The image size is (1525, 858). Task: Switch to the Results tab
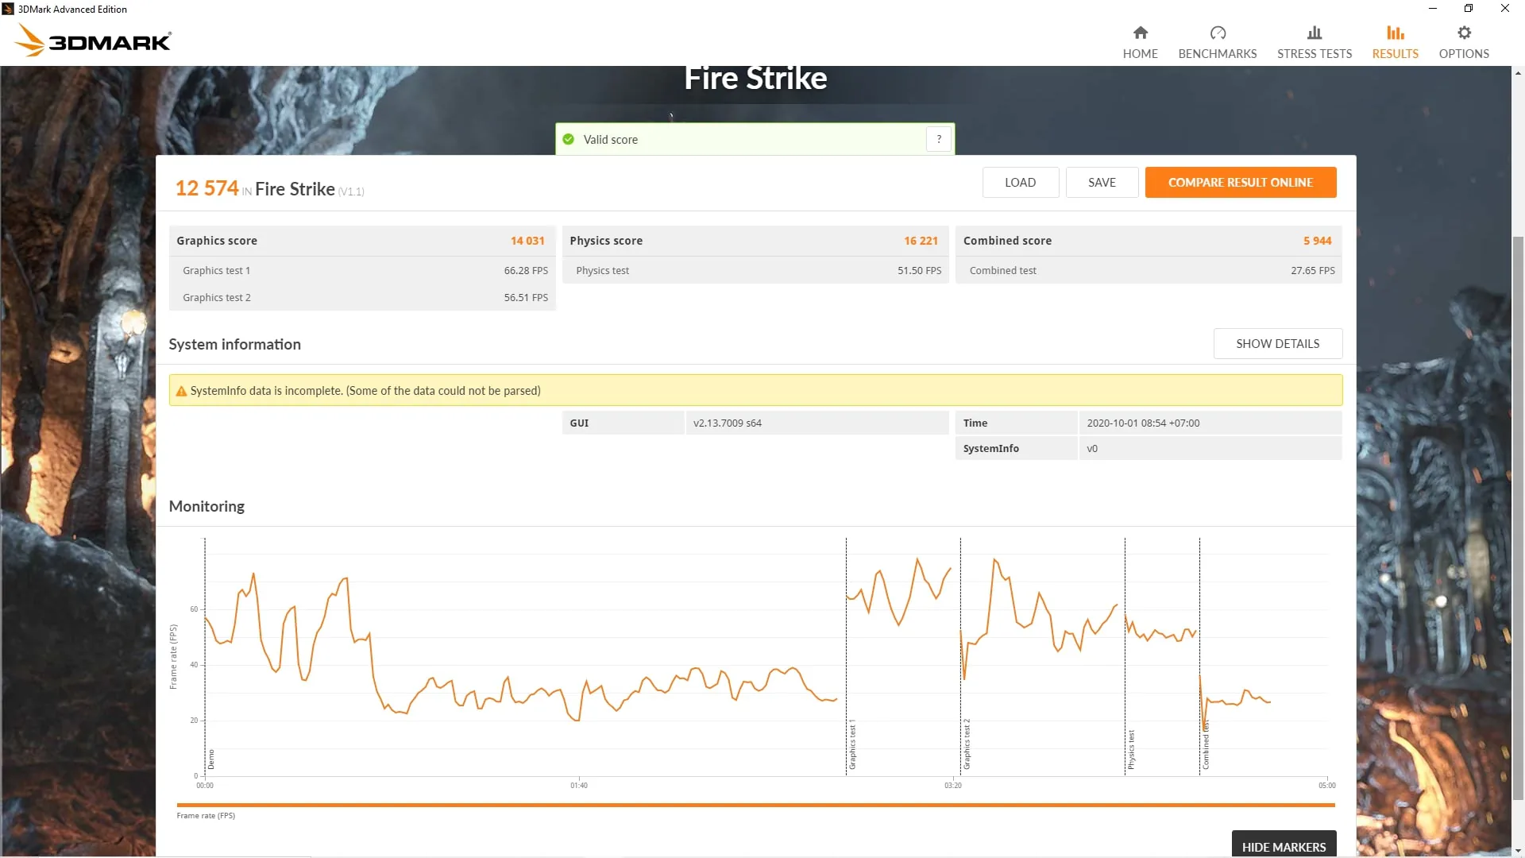pos(1395,42)
